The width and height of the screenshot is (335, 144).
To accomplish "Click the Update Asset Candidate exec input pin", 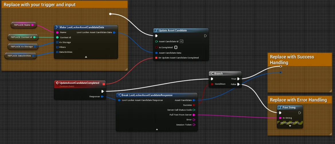I will [x=156, y=36].
